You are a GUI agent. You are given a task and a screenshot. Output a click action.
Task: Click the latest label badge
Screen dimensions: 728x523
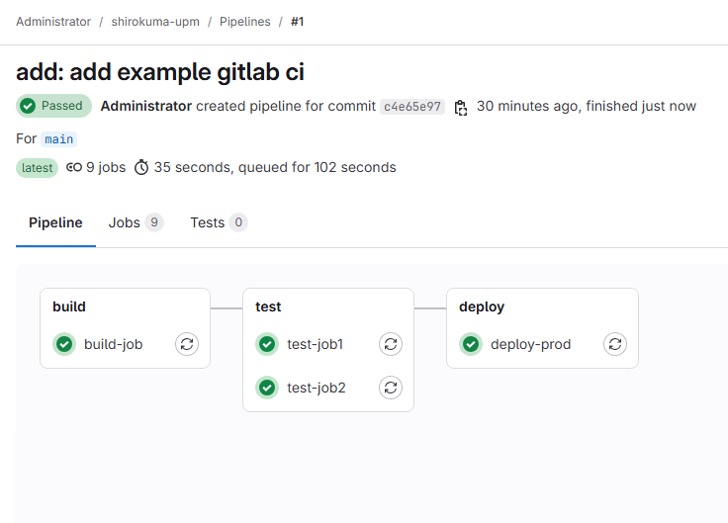pyautogui.click(x=38, y=168)
